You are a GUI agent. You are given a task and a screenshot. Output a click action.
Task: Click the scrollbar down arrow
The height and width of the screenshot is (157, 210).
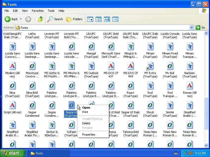pos(206,145)
